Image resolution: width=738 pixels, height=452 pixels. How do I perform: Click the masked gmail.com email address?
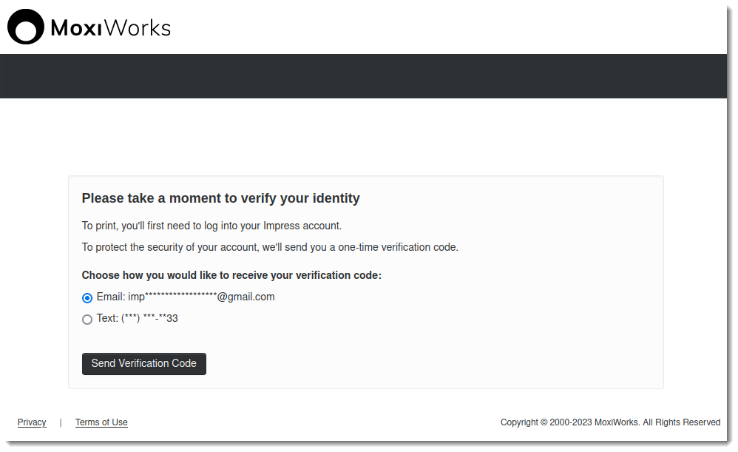tap(201, 297)
